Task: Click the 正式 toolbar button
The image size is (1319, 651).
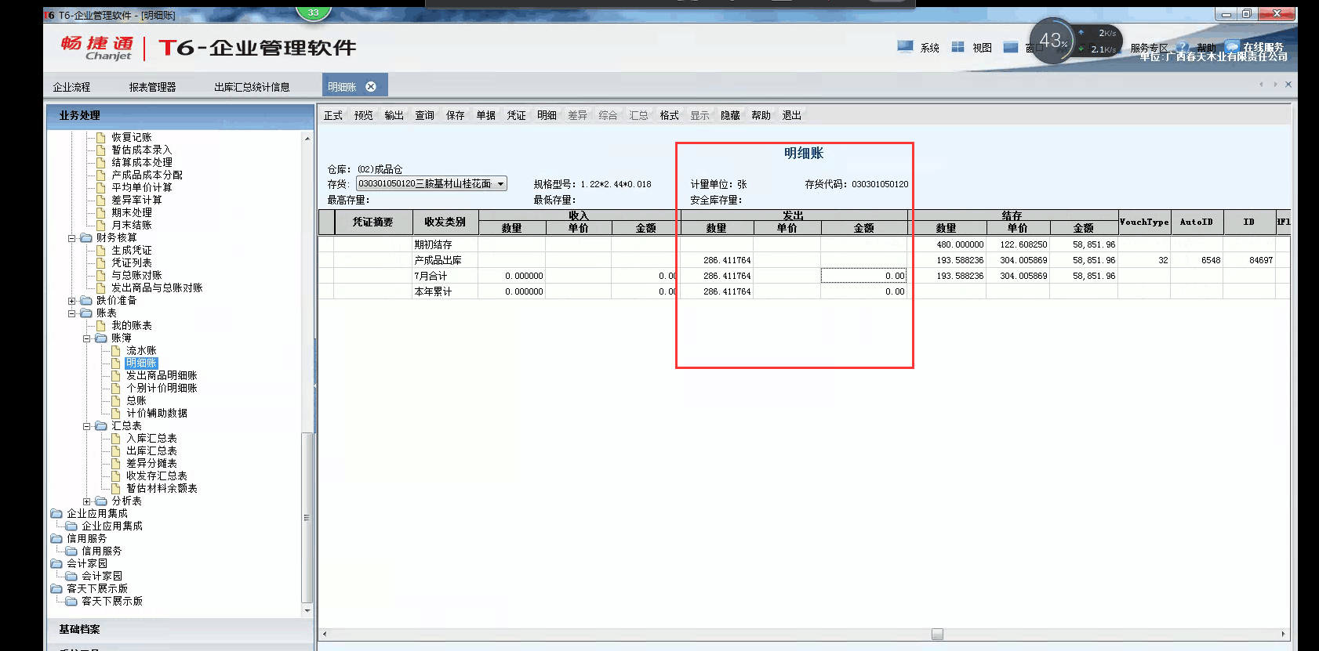Action: tap(333, 115)
